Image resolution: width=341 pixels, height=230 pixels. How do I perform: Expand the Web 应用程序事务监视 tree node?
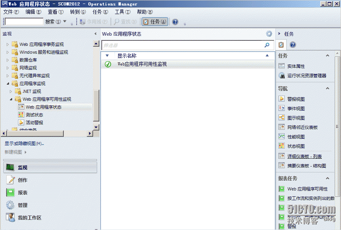click(7, 44)
